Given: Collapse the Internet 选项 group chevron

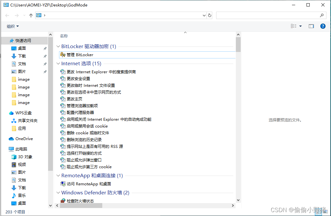Looking at the screenshot, I should [x=58, y=63].
